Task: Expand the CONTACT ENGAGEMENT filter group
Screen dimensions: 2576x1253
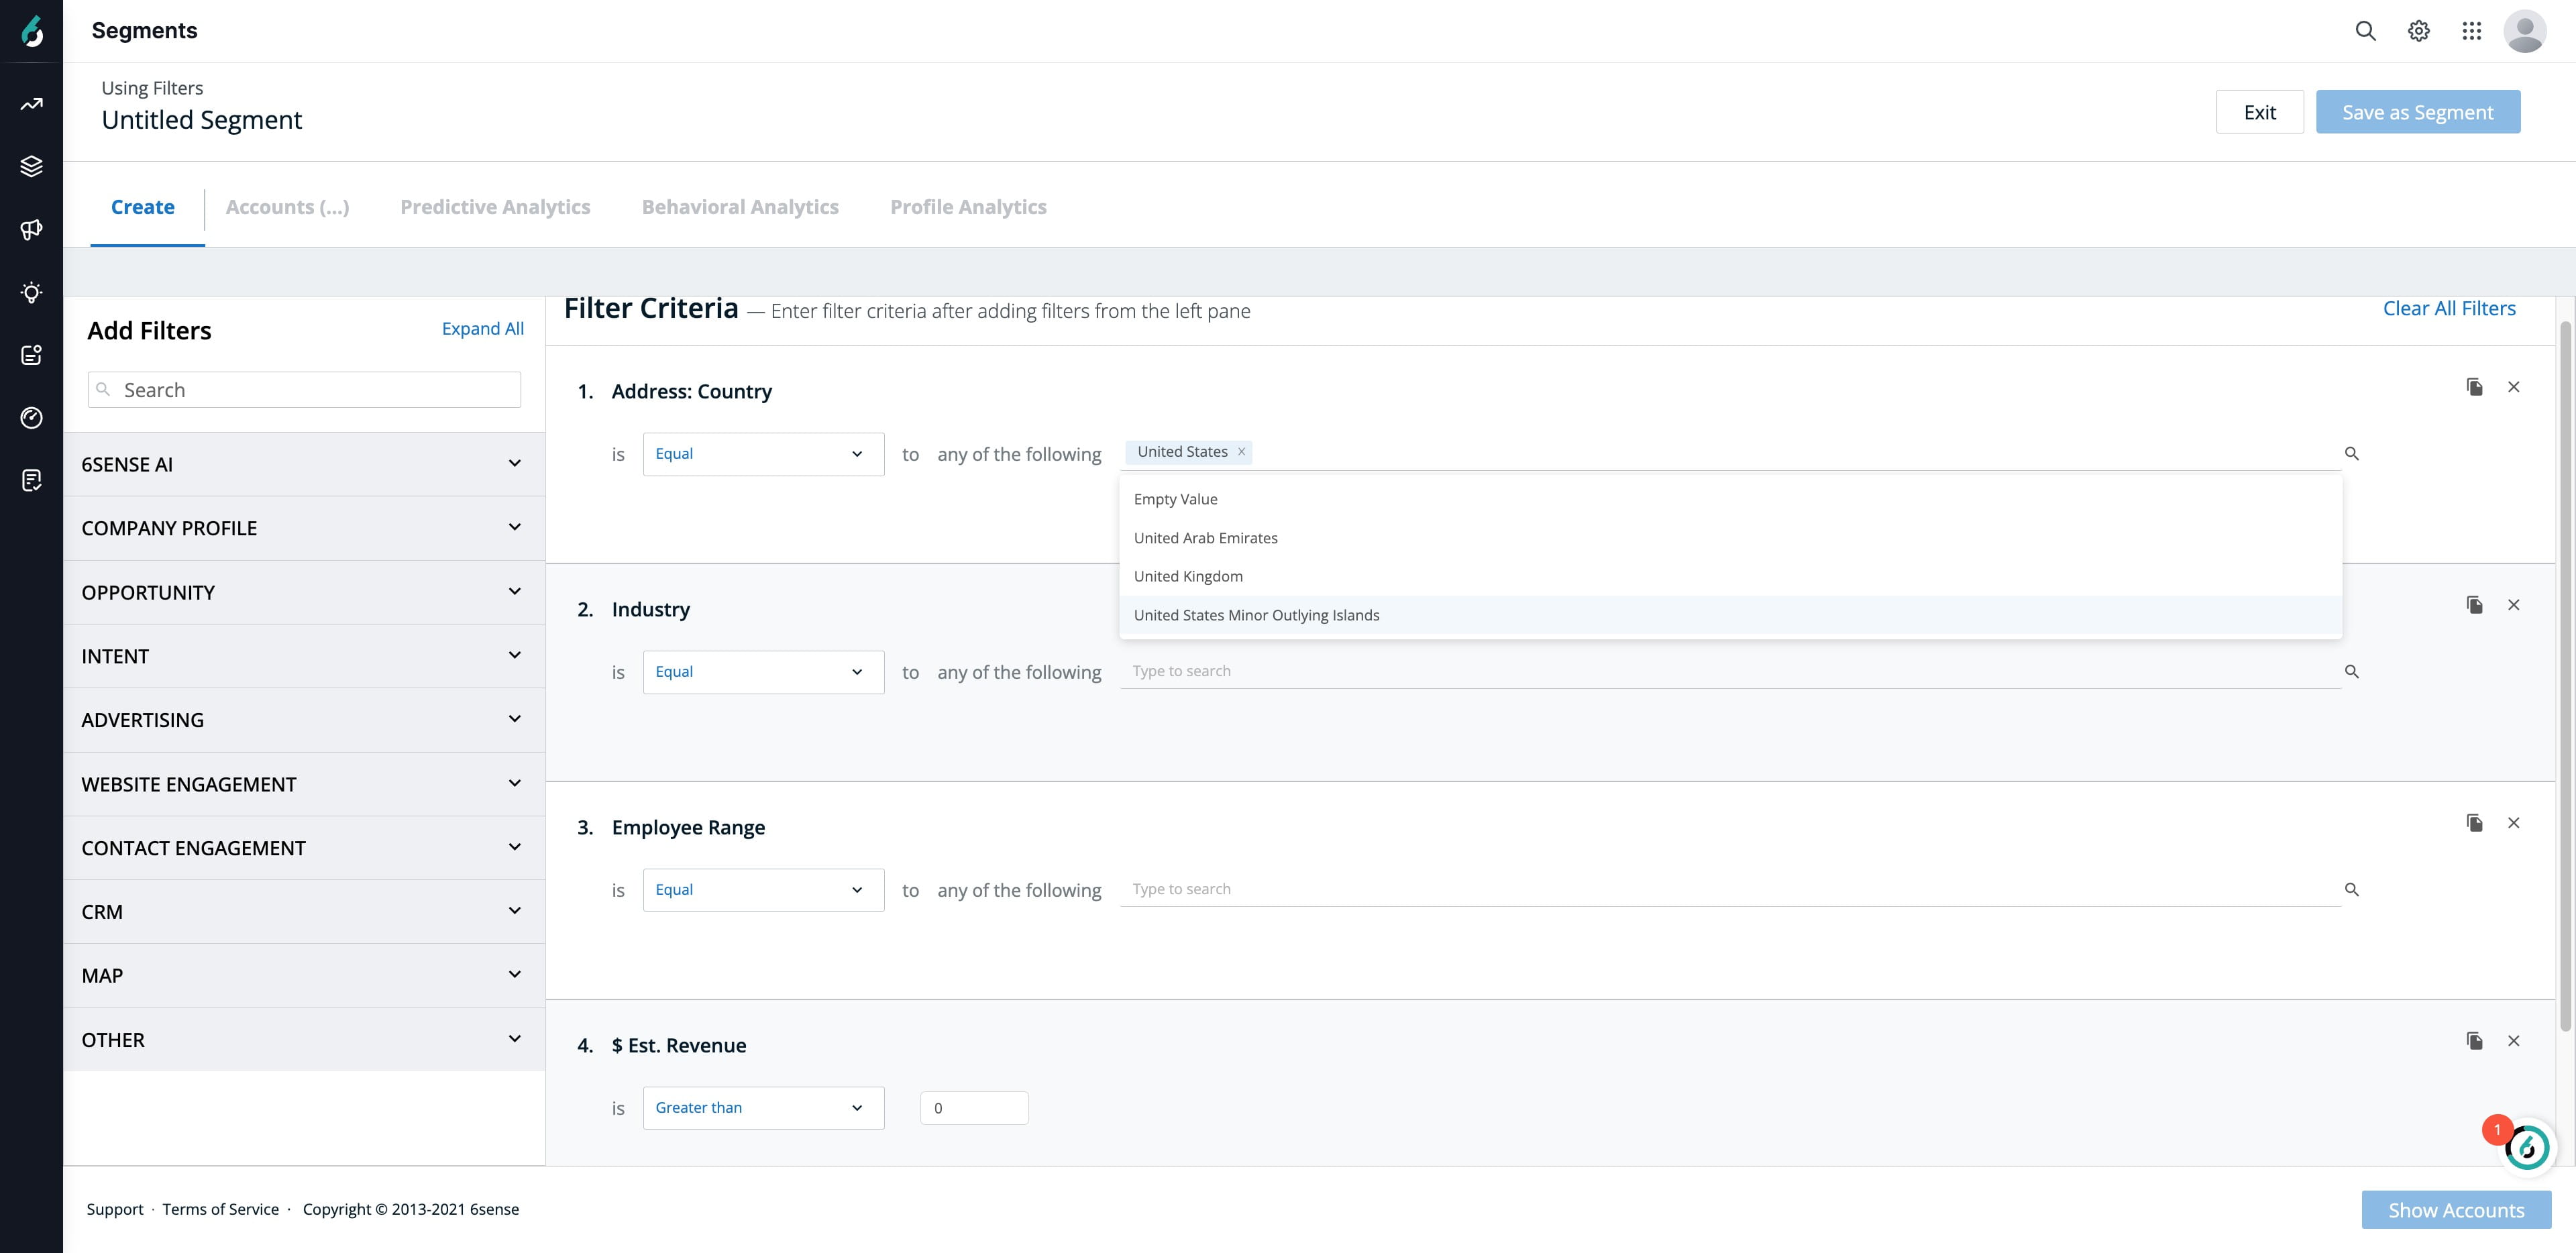Action: click(304, 848)
